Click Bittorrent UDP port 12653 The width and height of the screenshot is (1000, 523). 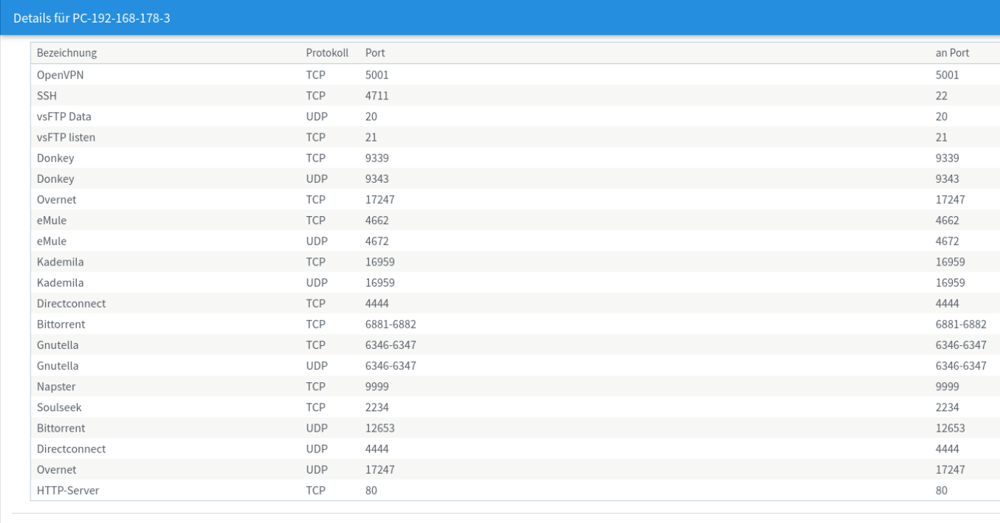(x=380, y=429)
